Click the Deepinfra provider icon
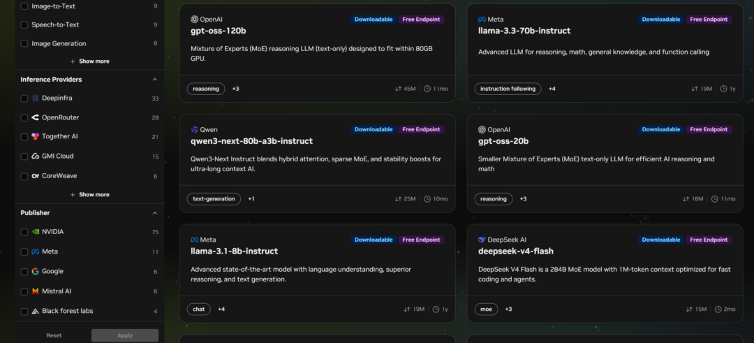754x343 pixels. (35, 98)
